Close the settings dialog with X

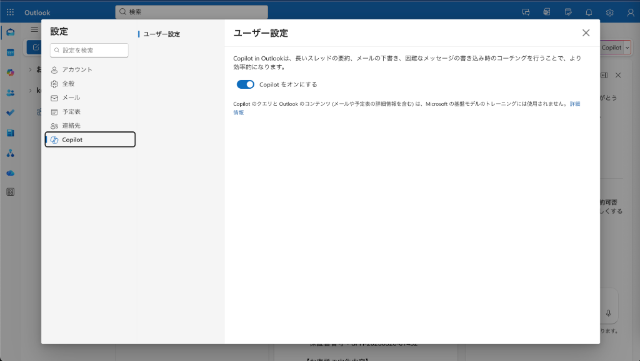tap(586, 33)
